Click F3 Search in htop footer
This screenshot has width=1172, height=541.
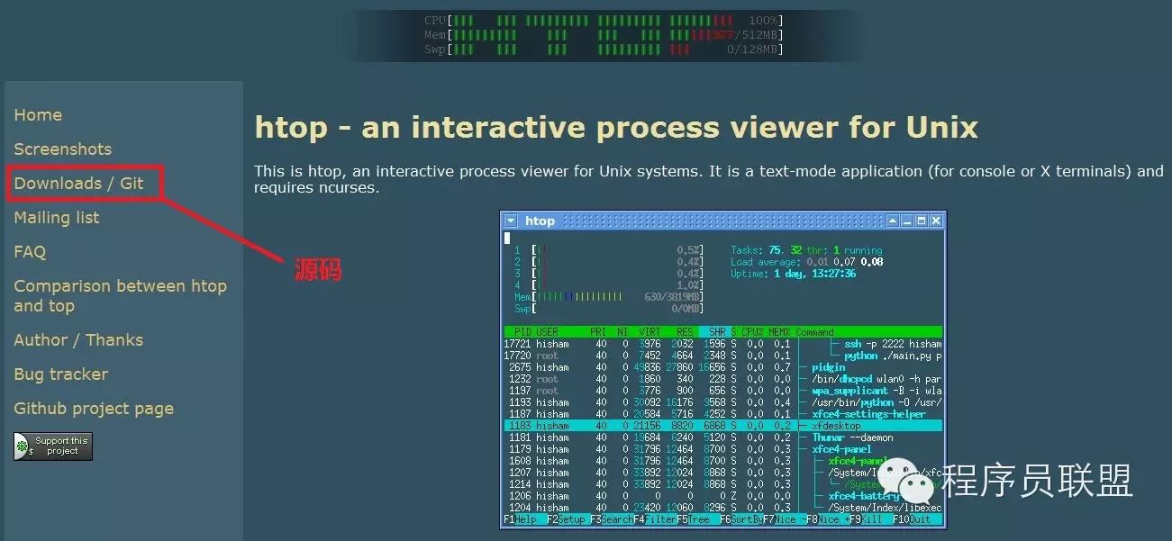coord(611,519)
